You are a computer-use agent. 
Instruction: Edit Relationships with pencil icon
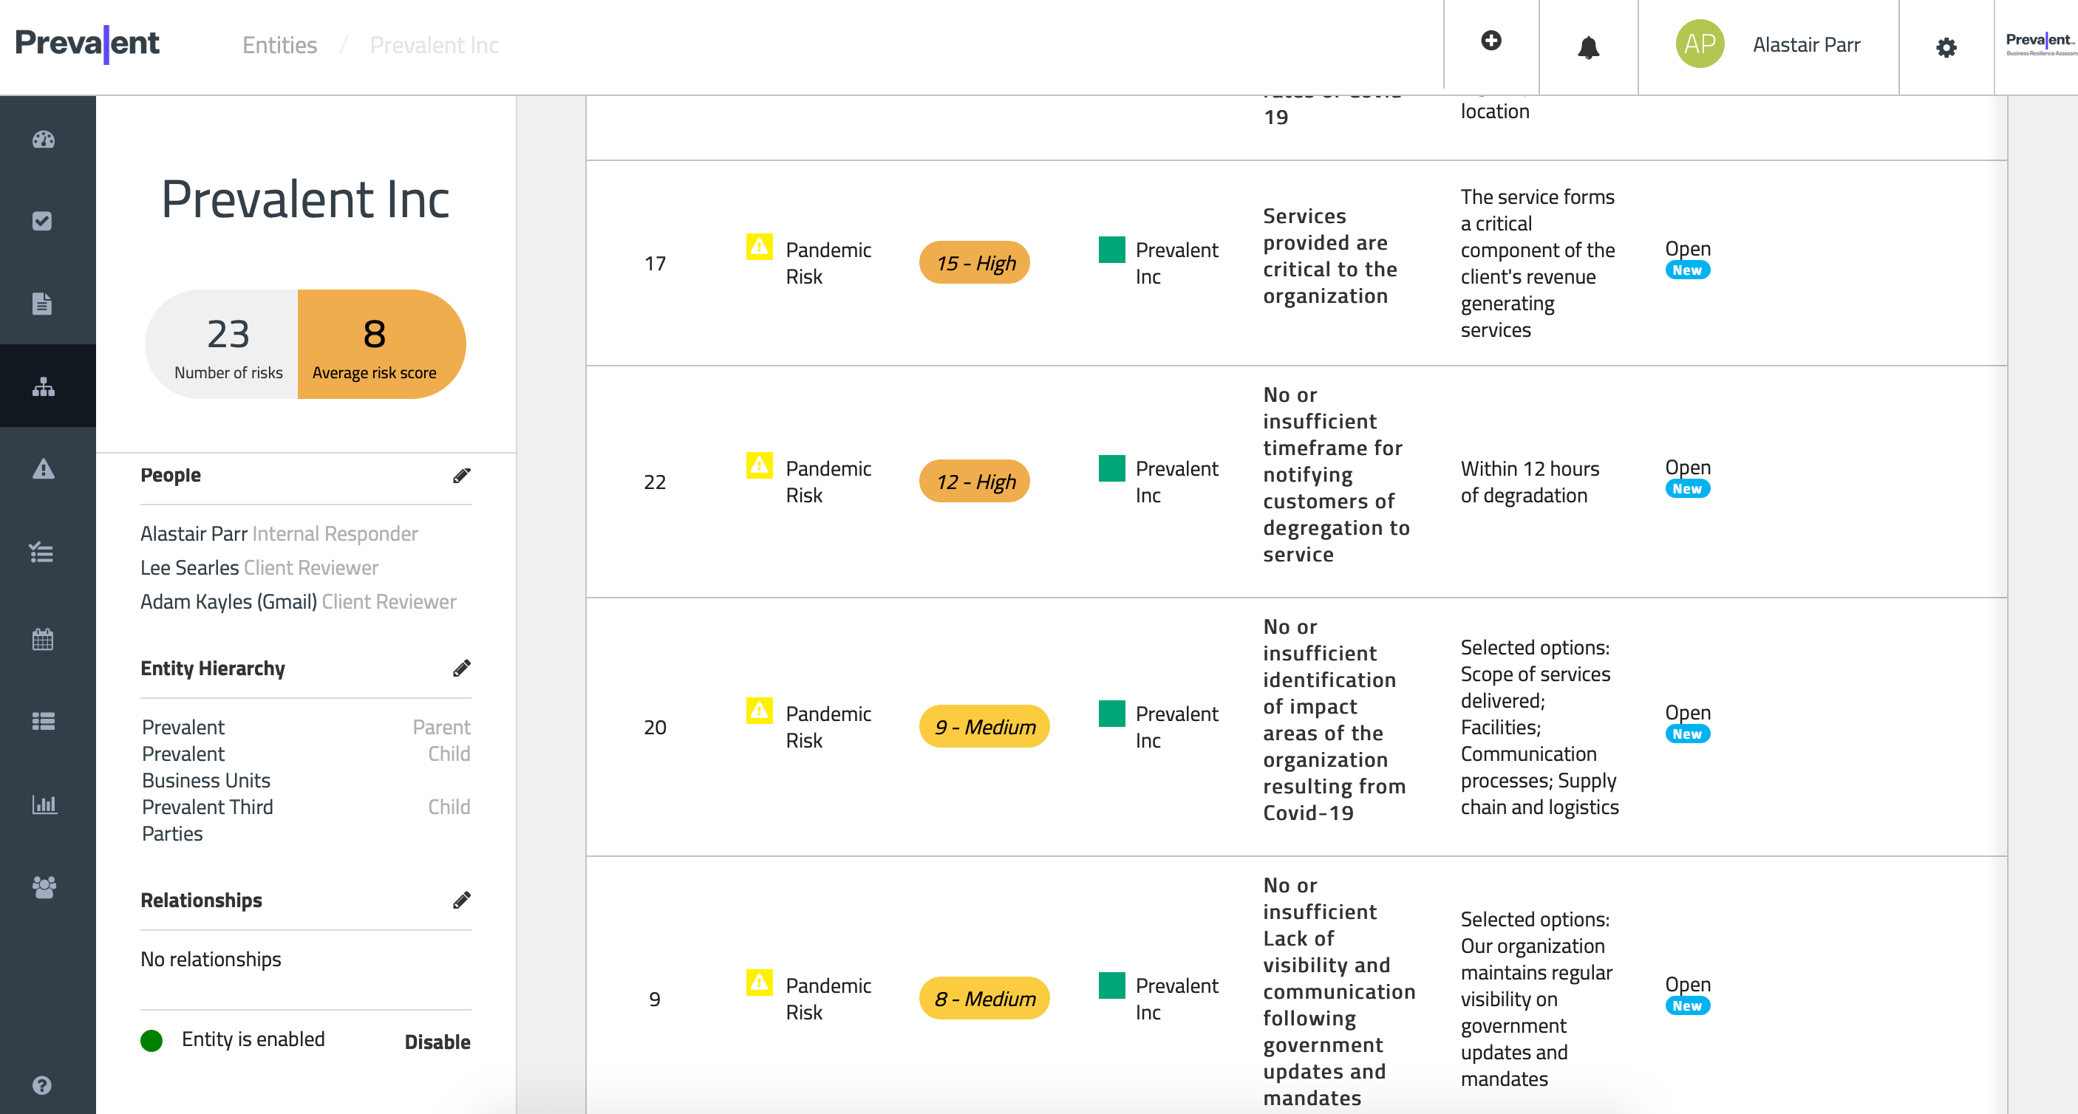click(461, 901)
